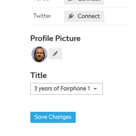Click the plug icon on the cut-off top button
The image size is (136, 136).
70,1
